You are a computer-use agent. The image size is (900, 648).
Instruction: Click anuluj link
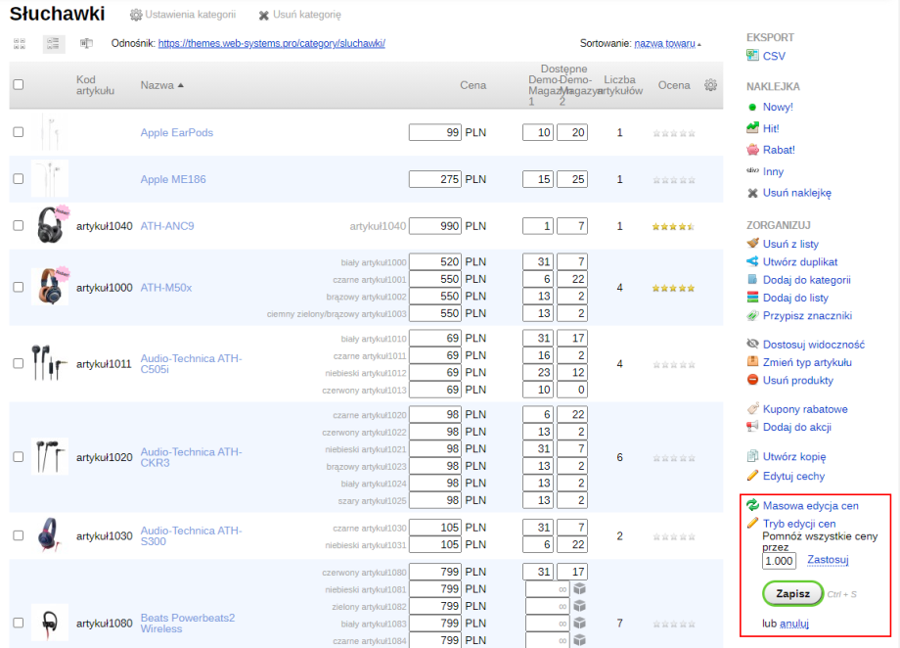tap(794, 624)
